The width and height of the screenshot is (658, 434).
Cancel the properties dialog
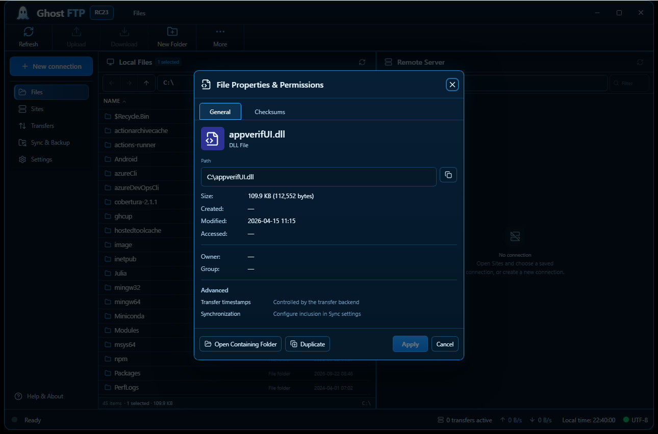point(445,344)
